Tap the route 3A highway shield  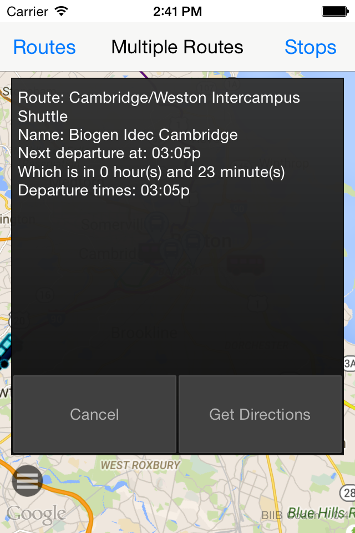tap(349, 364)
